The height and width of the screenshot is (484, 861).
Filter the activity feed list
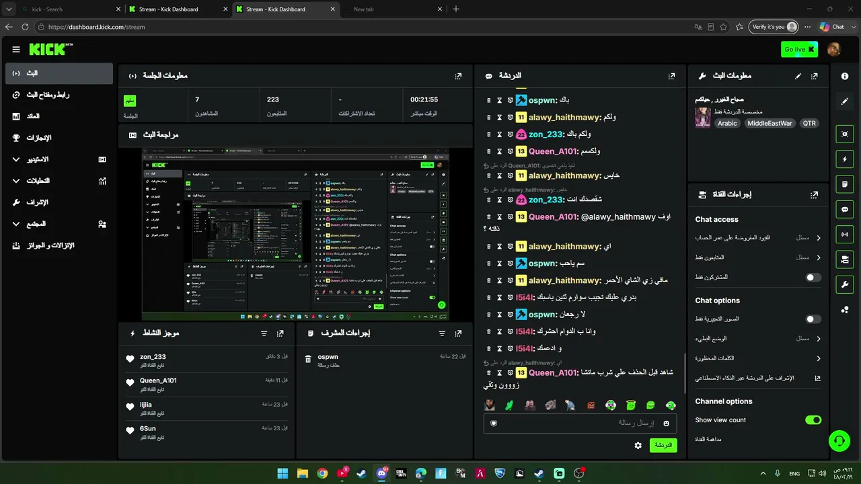(264, 333)
